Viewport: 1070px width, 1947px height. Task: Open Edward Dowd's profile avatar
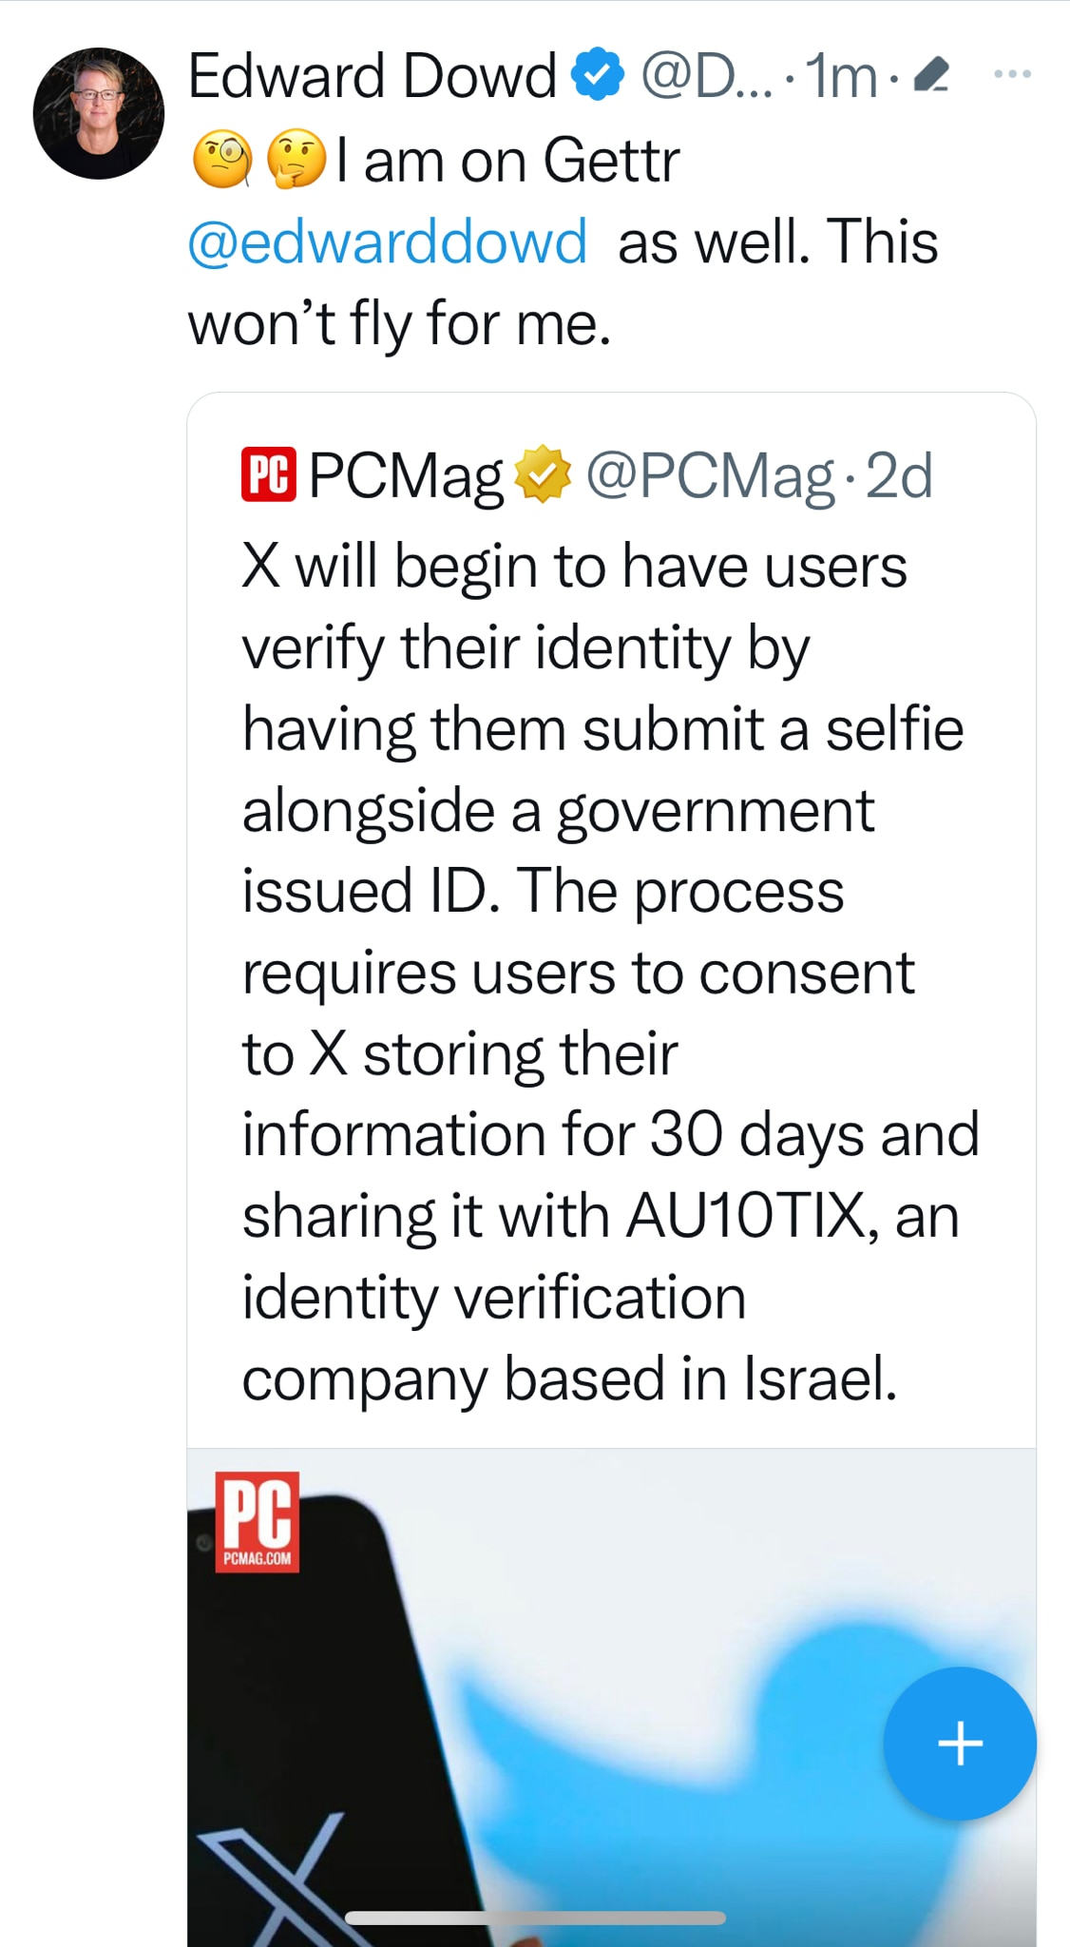(99, 113)
